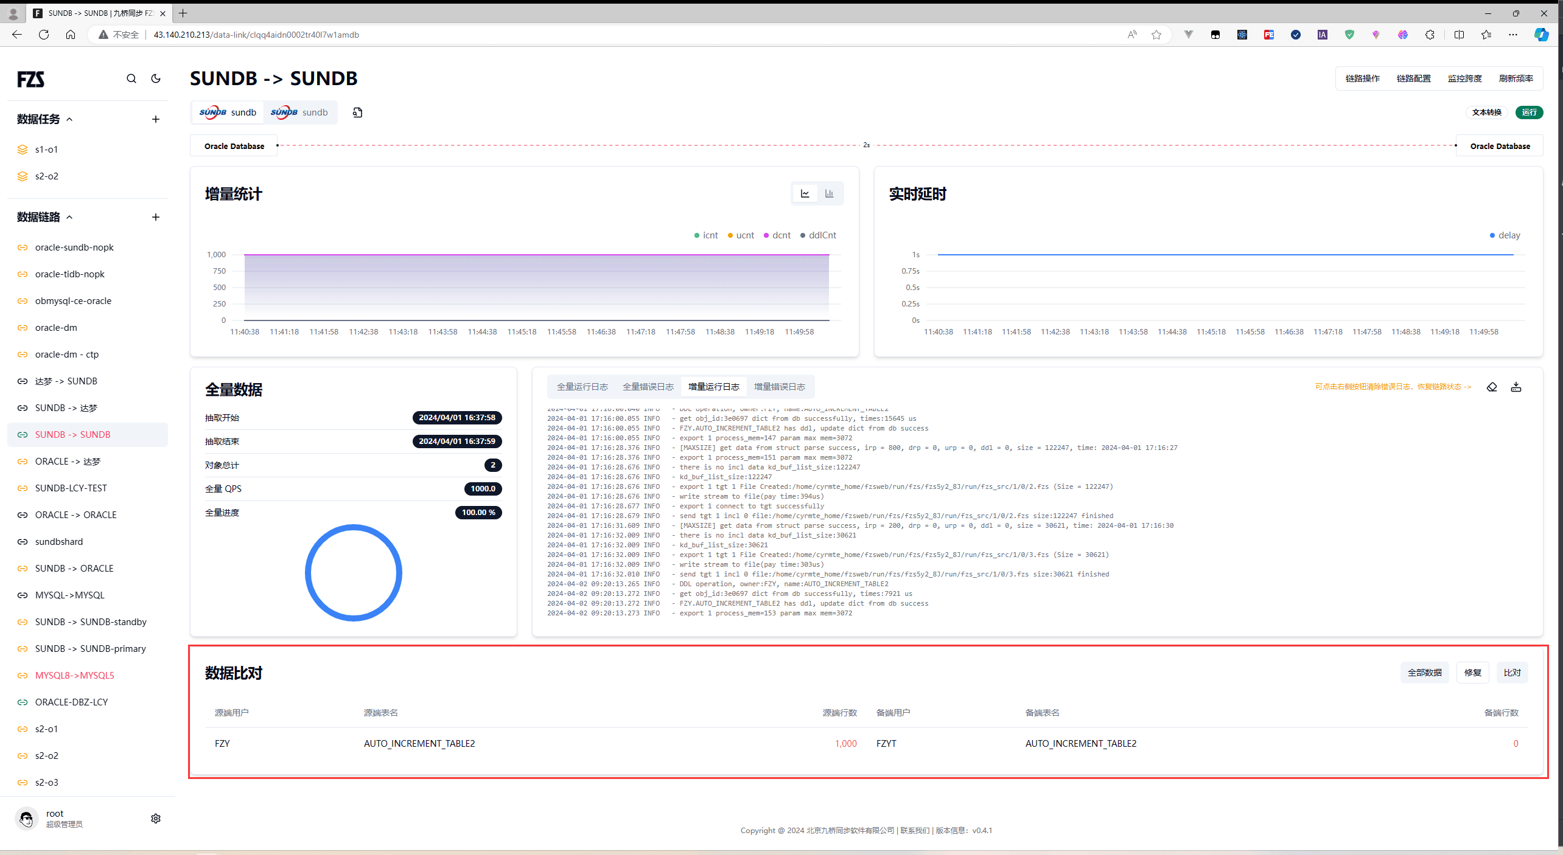The width and height of the screenshot is (1563, 855).
Task: Collapse the 数据任务 section
Action: [x=69, y=119]
